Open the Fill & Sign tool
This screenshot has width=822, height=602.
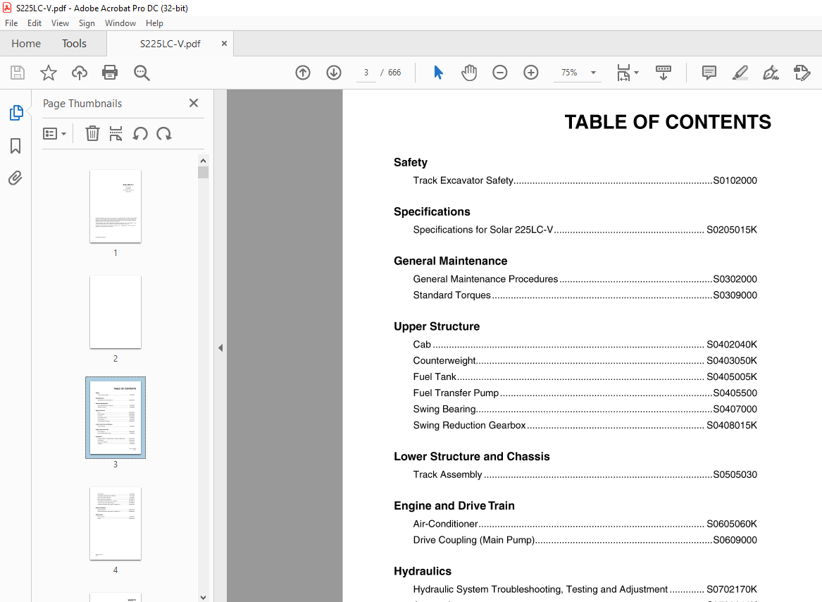771,73
